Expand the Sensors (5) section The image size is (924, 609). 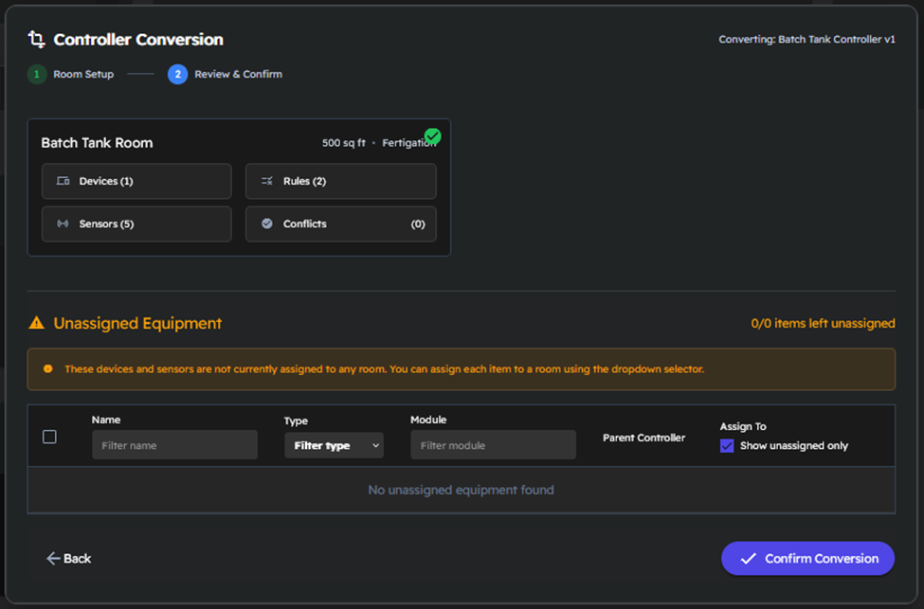coord(136,224)
